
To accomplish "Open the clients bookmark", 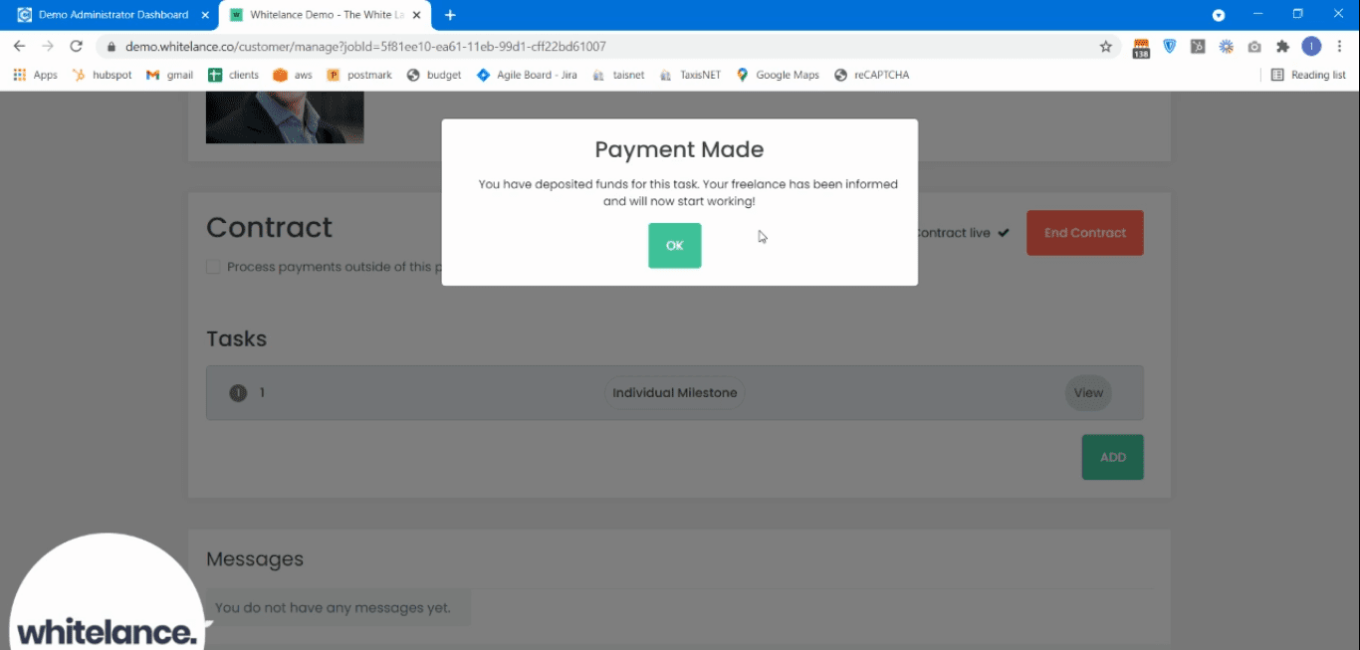I will coord(233,75).
